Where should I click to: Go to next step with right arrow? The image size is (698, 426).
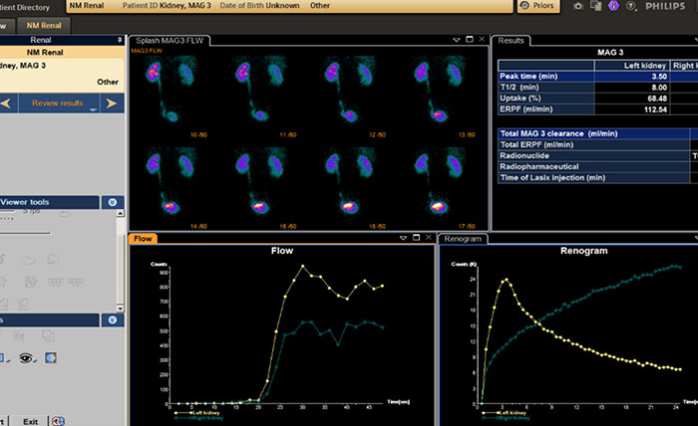pyautogui.click(x=112, y=103)
